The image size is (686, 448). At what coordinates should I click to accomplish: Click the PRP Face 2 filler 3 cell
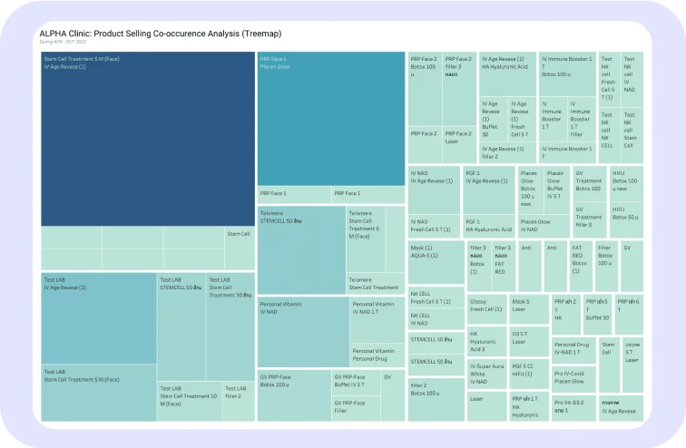459,89
